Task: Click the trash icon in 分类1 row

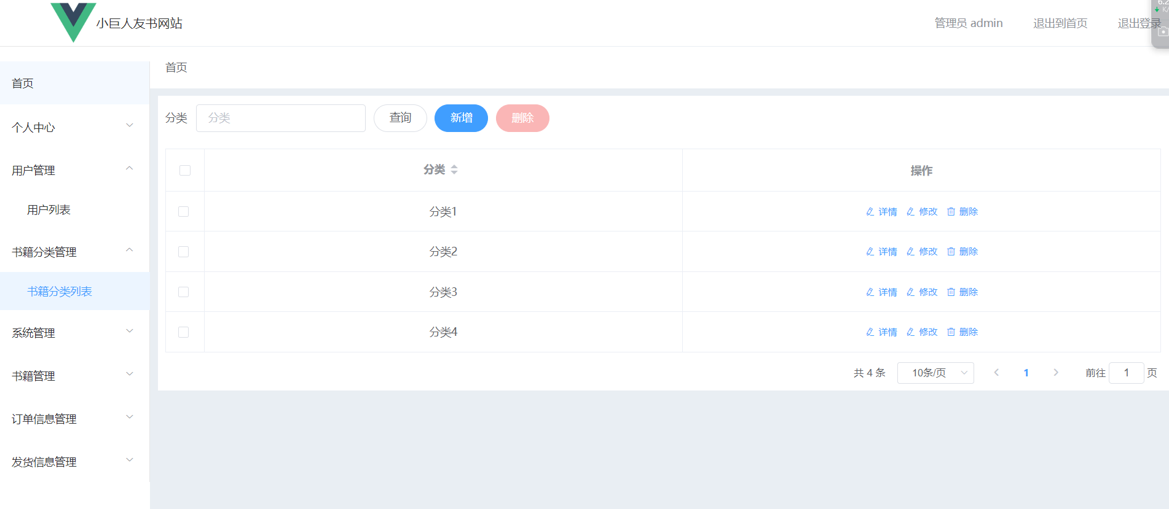Action: [x=951, y=211]
